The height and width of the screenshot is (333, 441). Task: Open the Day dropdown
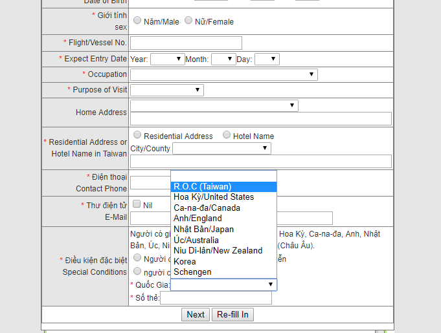(x=266, y=59)
